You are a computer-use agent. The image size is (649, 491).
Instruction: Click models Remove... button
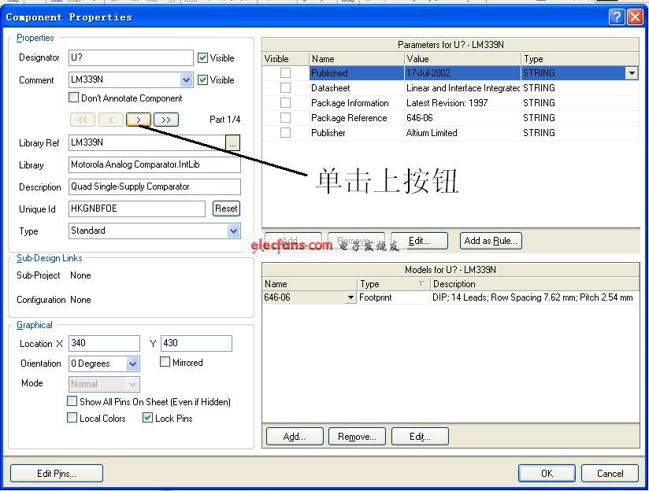[357, 437]
